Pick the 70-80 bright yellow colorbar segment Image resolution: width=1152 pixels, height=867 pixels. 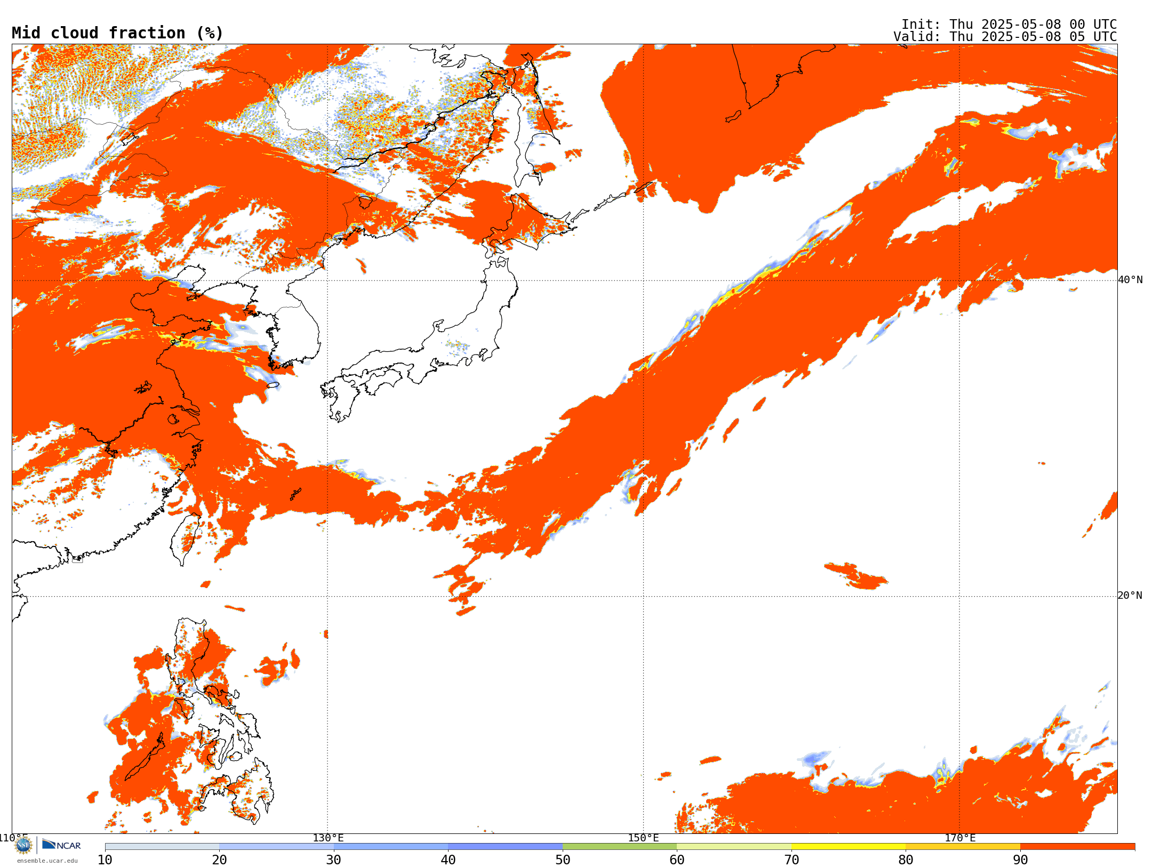[849, 847]
